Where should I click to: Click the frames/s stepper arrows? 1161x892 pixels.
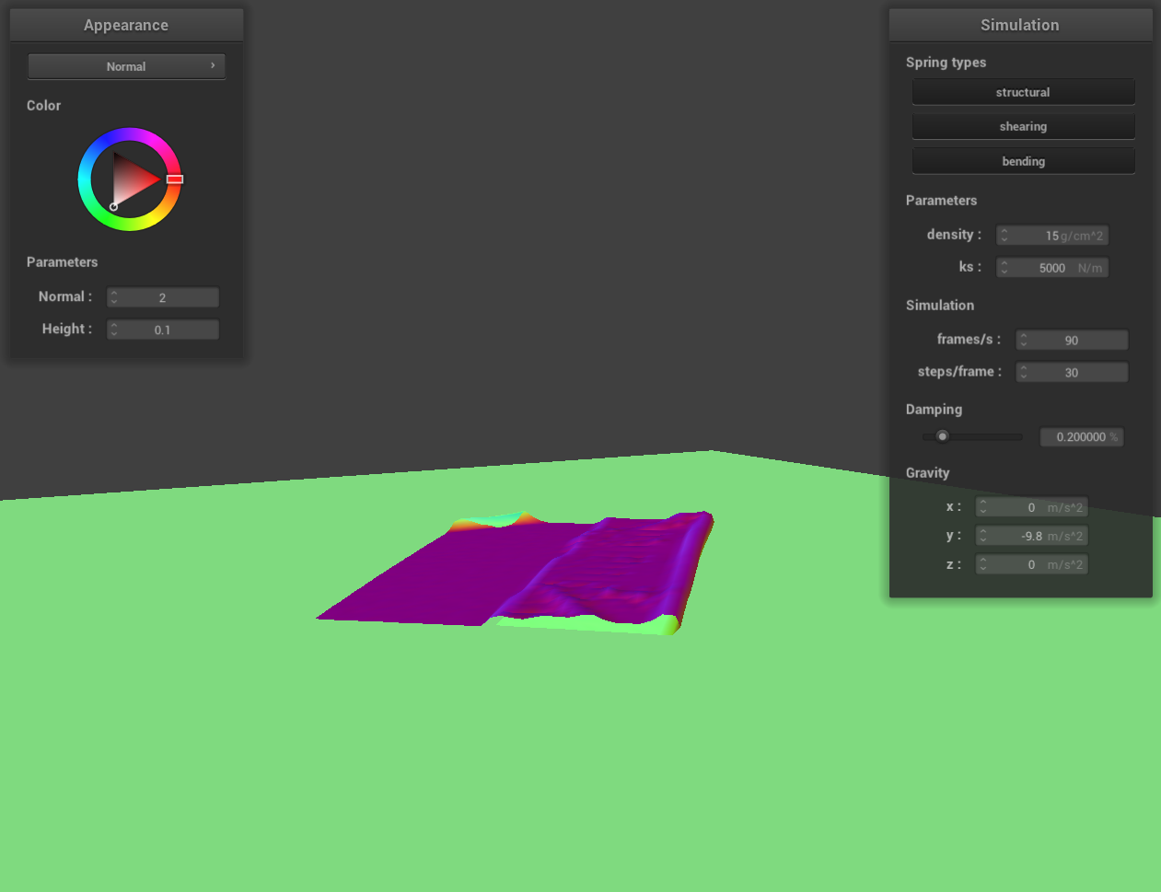(x=1023, y=341)
